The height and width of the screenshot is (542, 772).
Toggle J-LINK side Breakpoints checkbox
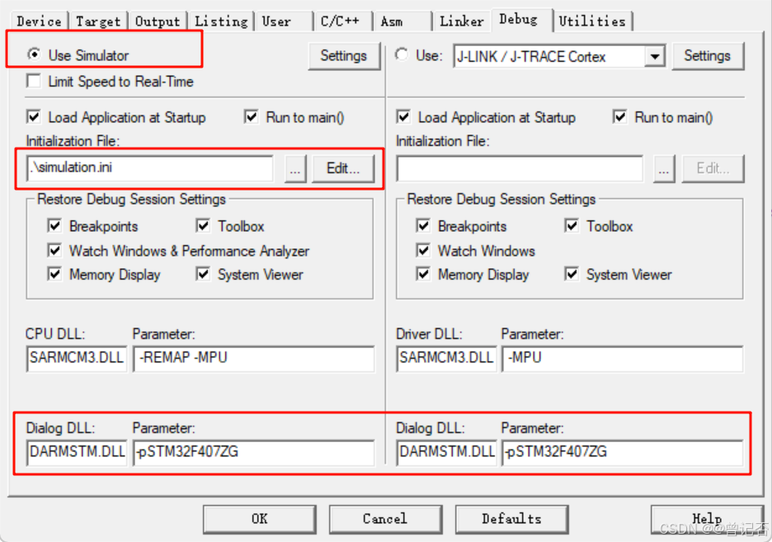(x=423, y=225)
